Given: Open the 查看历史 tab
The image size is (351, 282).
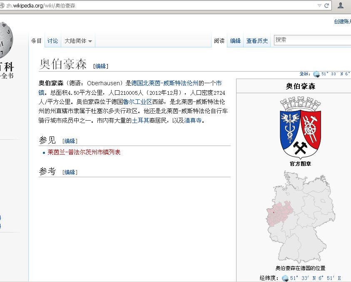Looking at the screenshot, I should coord(257,41).
